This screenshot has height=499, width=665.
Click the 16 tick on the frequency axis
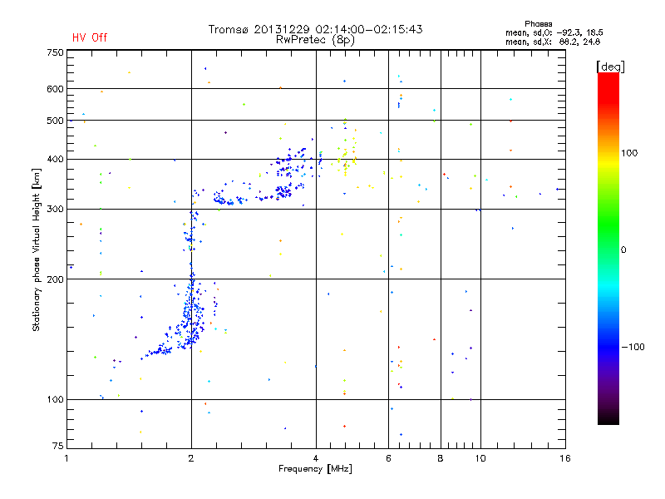coord(564,459)
